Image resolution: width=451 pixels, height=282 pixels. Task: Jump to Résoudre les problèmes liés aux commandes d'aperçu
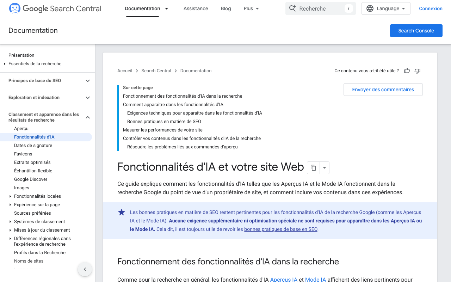183,147
